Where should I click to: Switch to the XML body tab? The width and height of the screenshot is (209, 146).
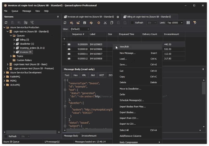[84, 75]
